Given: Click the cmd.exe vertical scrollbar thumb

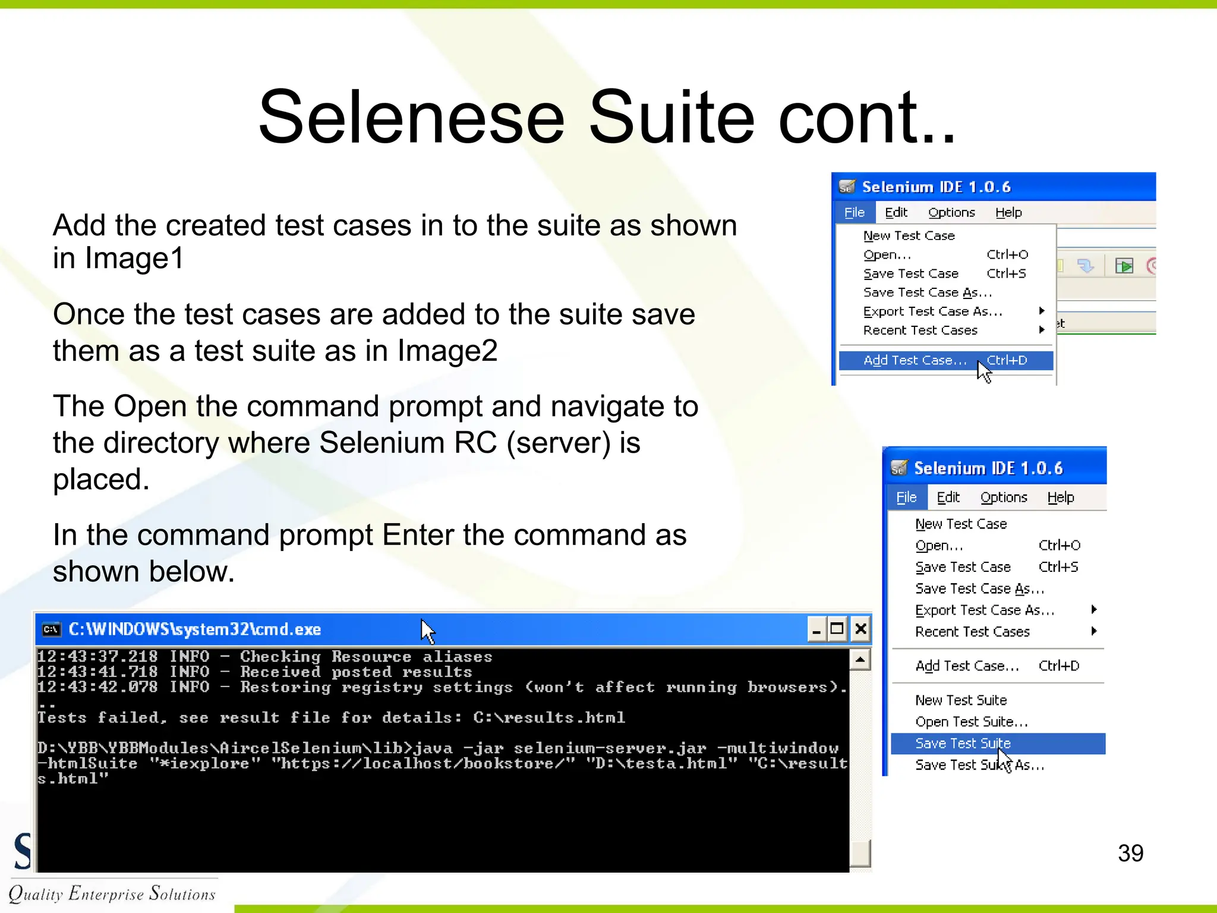Looking at the screenshot, I should click(x=860, y=853).
